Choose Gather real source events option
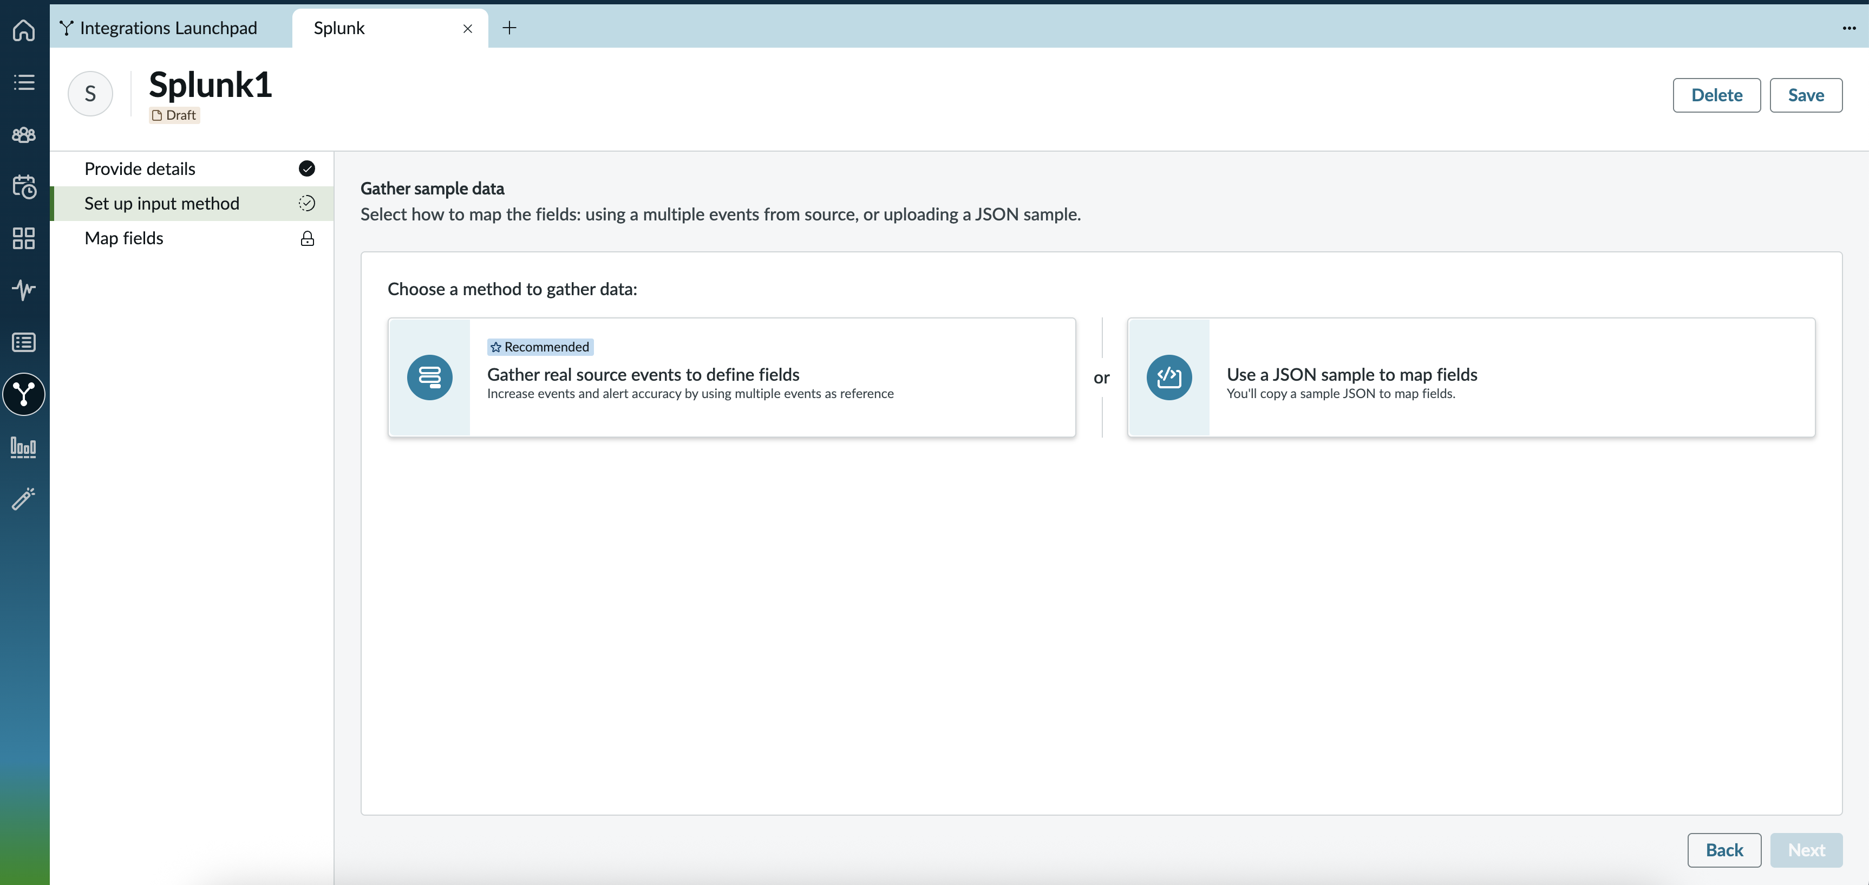The height and width of the screenshot is (885, 1869). (x=731, y=377)
